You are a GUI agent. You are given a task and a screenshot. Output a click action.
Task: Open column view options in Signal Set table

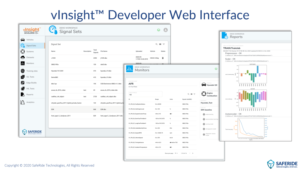160,44
